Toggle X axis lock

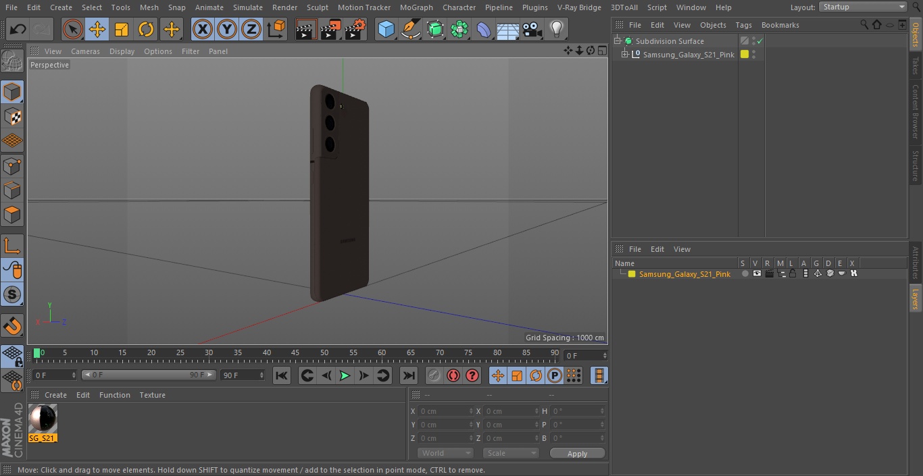point(202,30)
